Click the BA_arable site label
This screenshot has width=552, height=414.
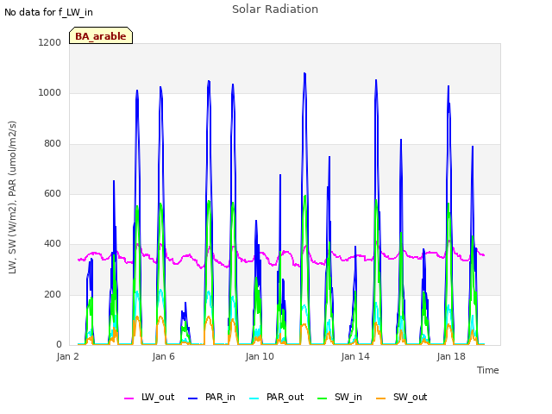click(101, 36)
